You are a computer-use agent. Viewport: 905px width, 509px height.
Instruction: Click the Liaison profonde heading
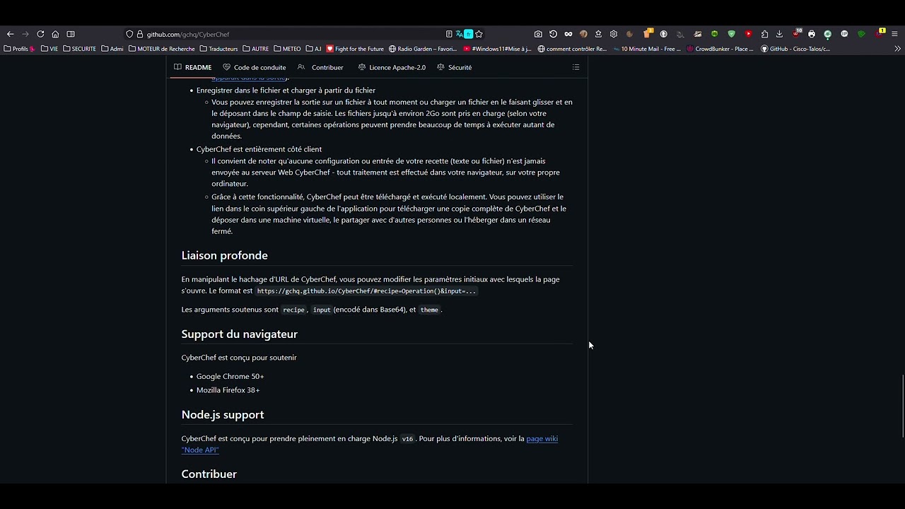click(224, 255)
